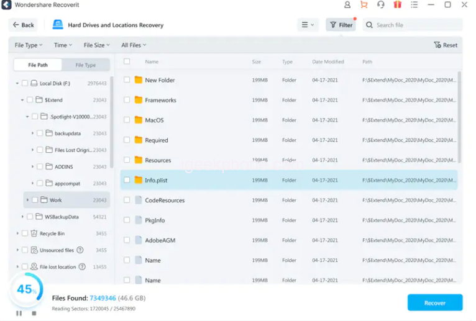The width and height of the screenshot is (476, 321).
Task: Click the help icon beside File lost location
Action: (82, 267)
